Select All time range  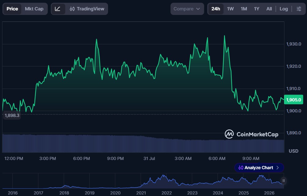(269, 9)
